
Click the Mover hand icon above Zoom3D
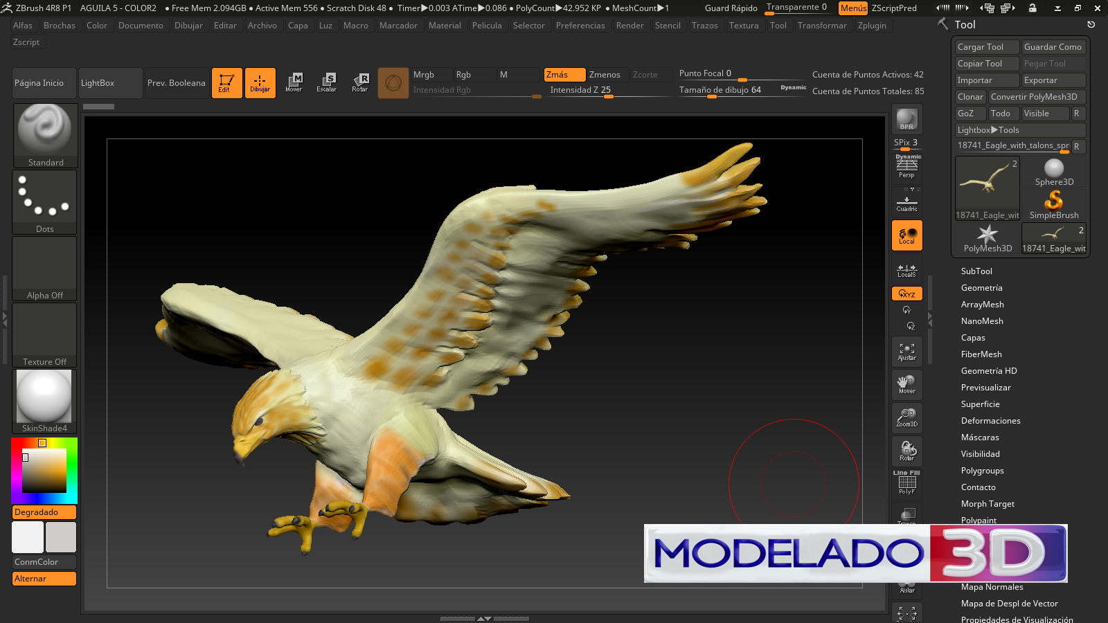pos(907,385)
